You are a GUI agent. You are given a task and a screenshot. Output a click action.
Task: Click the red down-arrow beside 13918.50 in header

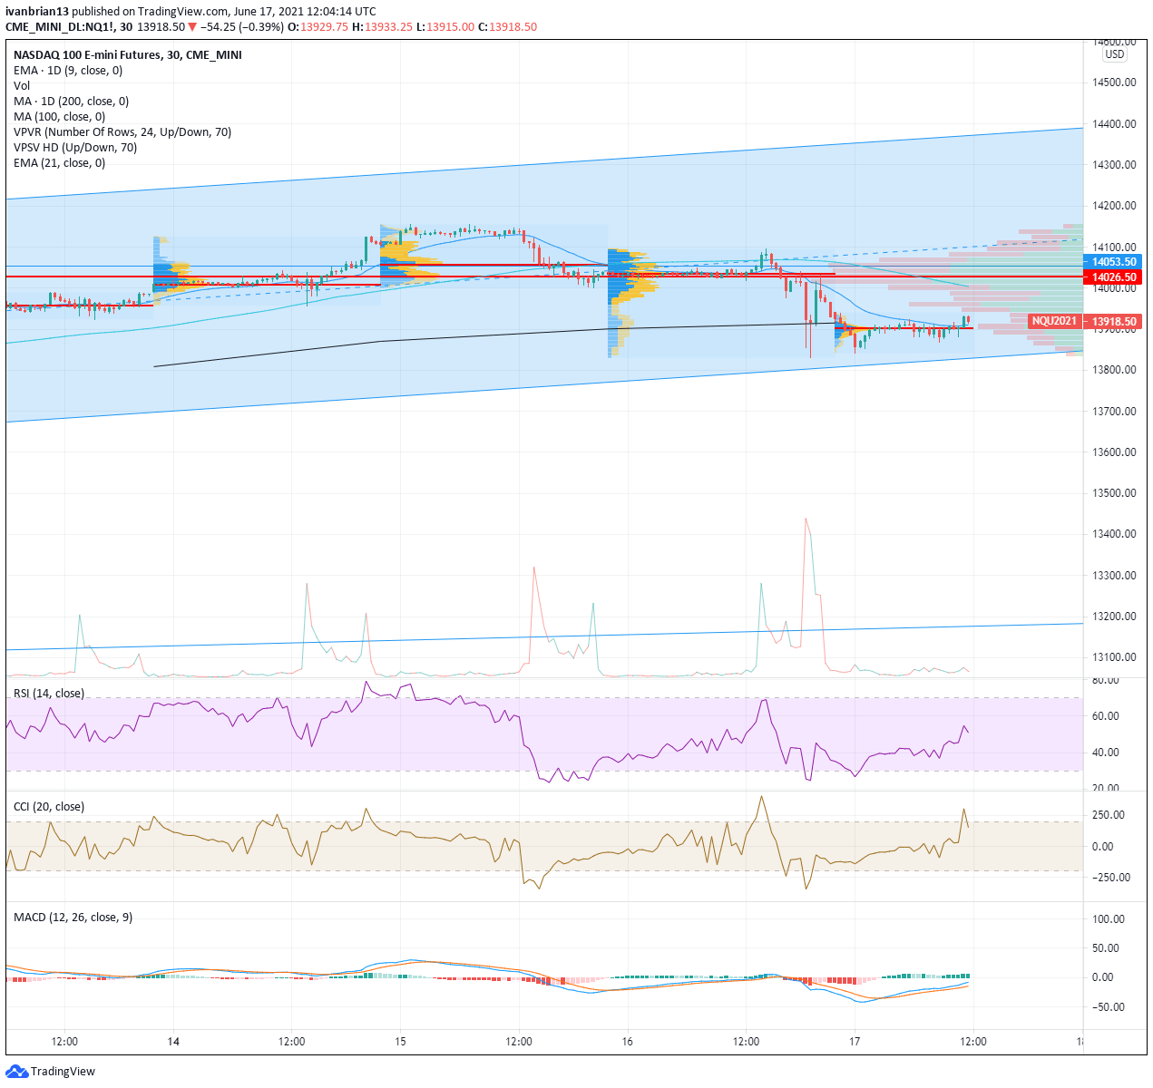[192, 27]
